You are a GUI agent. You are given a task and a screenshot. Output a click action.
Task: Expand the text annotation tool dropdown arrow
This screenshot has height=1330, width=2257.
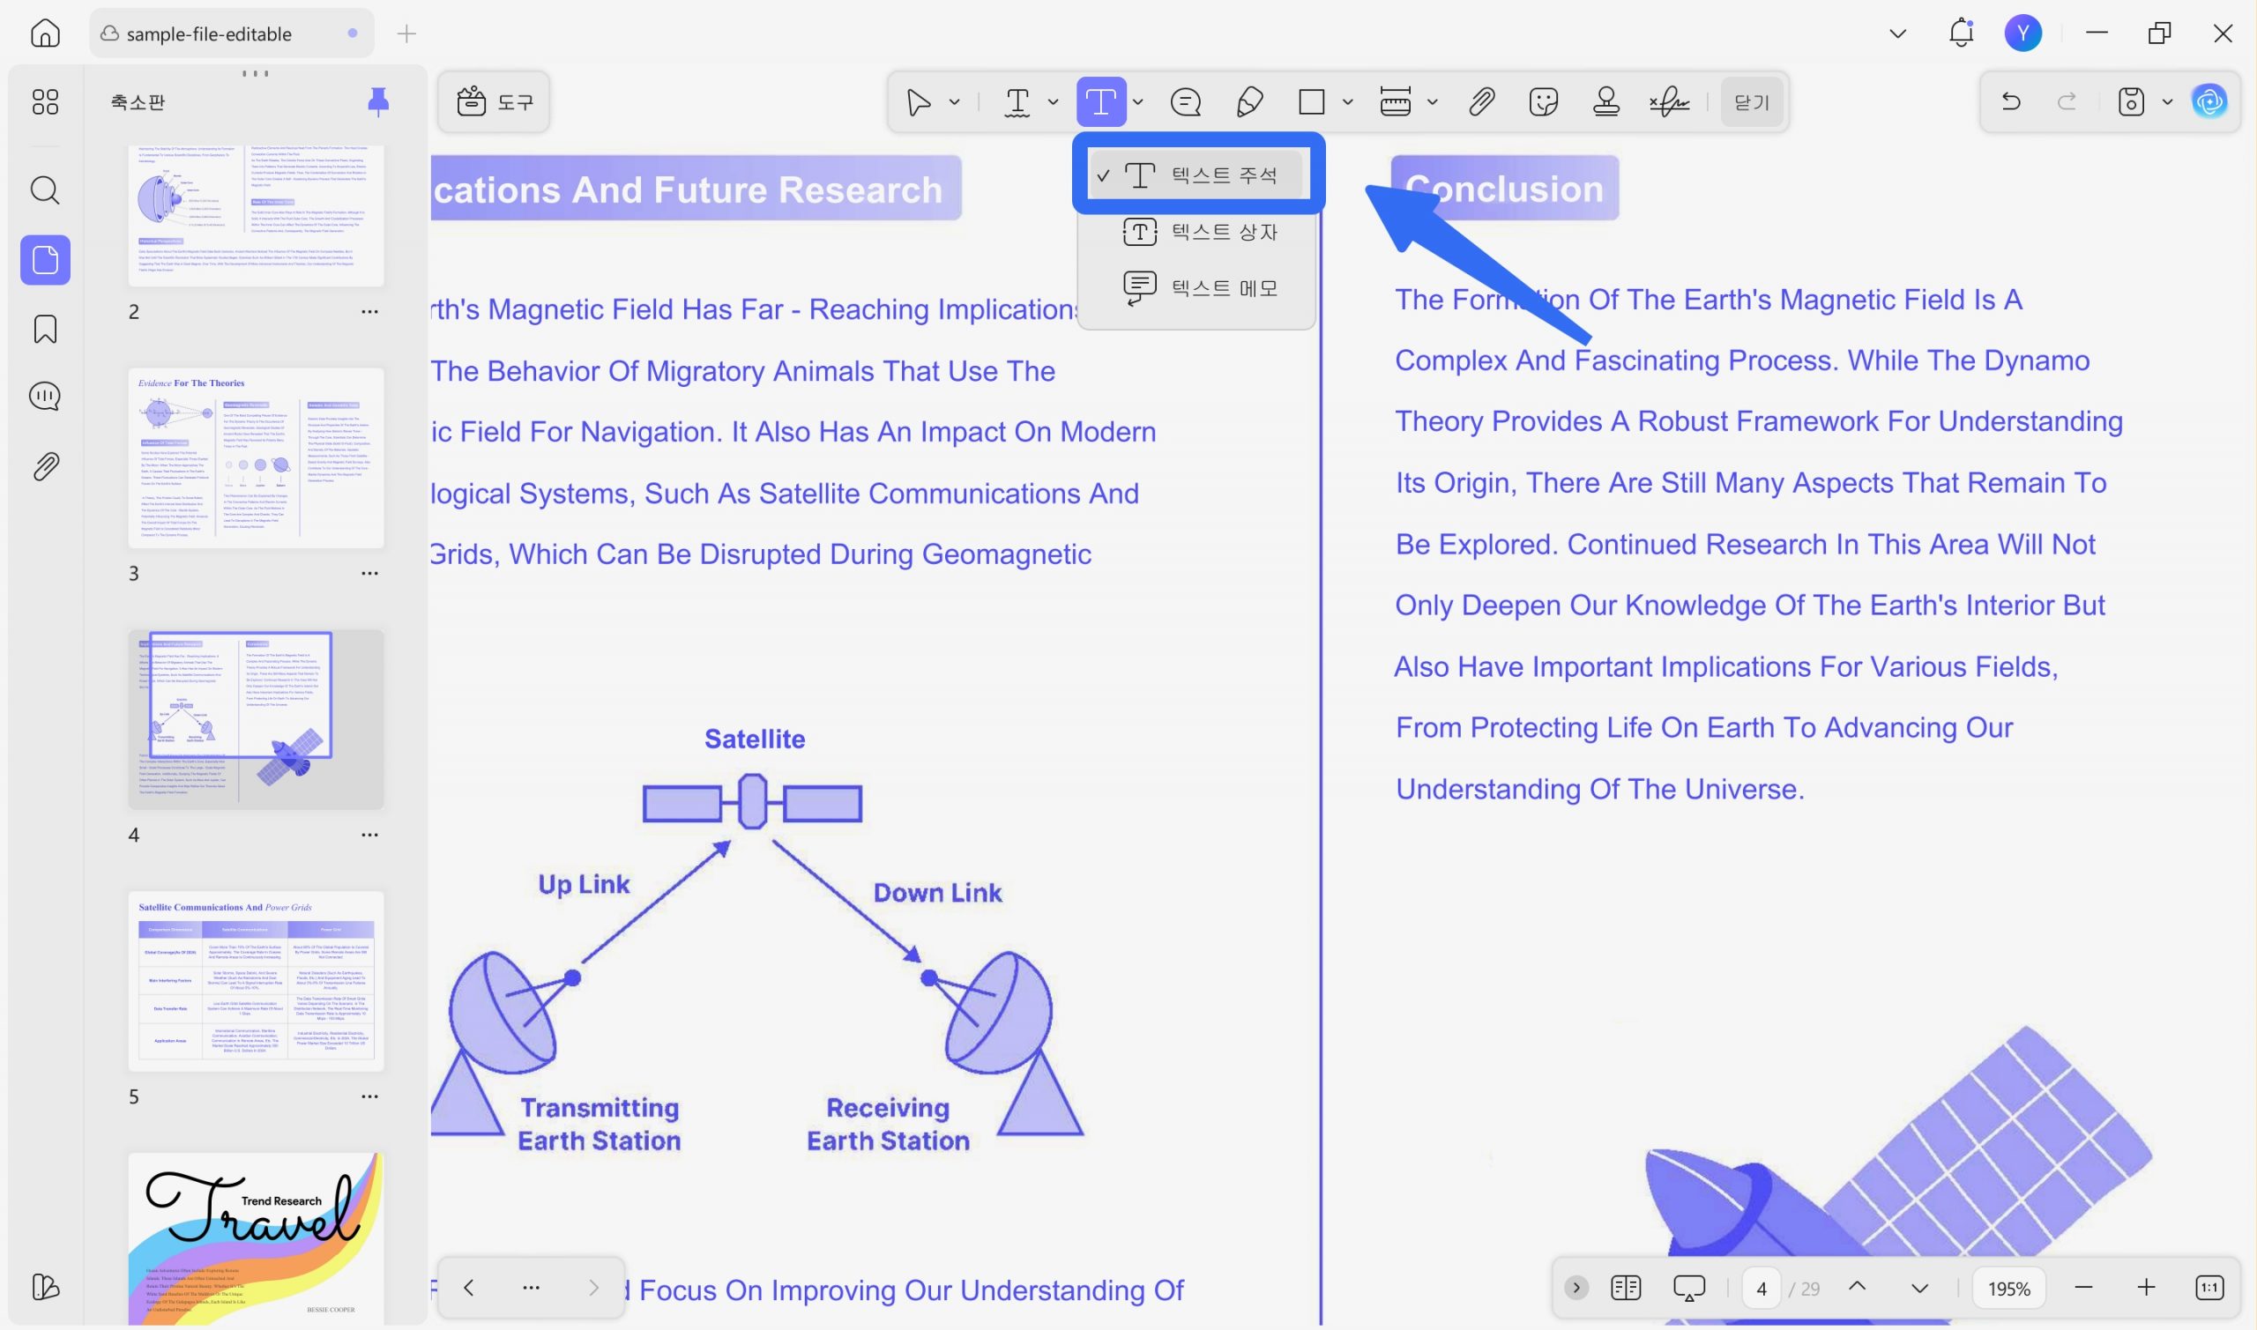click(1137, 102)
